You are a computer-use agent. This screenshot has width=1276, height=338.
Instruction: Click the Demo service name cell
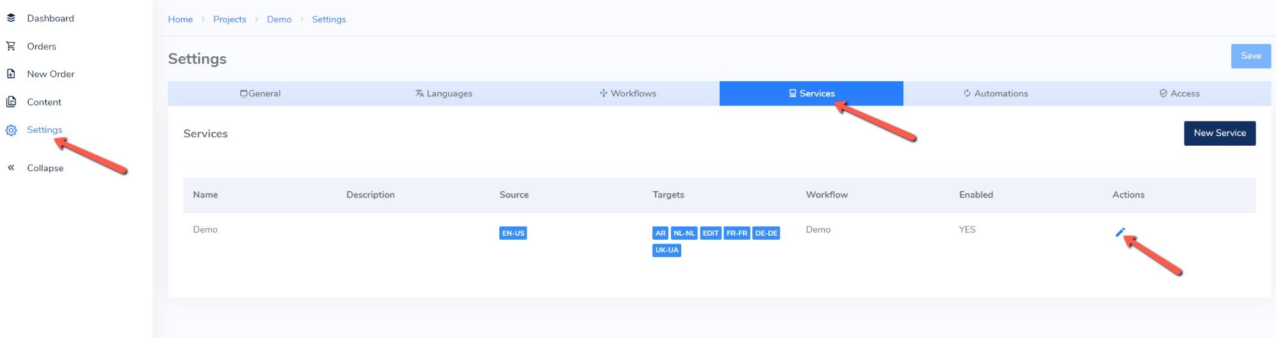(x=206, y=229)
